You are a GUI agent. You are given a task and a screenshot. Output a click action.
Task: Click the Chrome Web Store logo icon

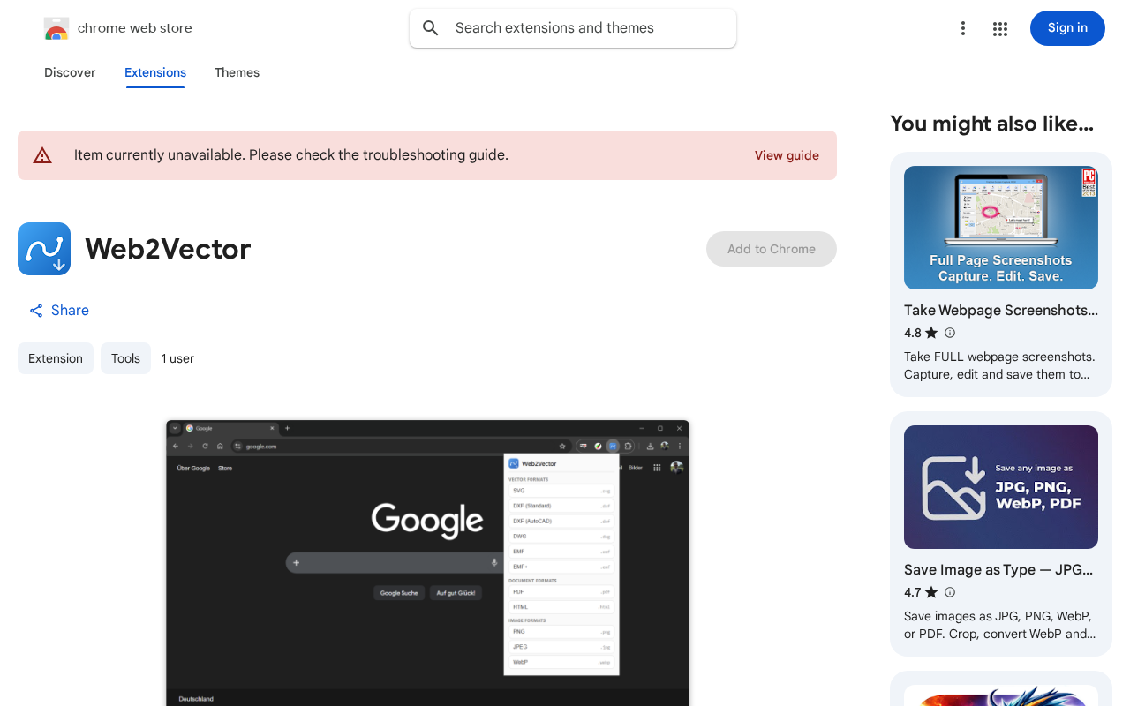pos(56,28)
